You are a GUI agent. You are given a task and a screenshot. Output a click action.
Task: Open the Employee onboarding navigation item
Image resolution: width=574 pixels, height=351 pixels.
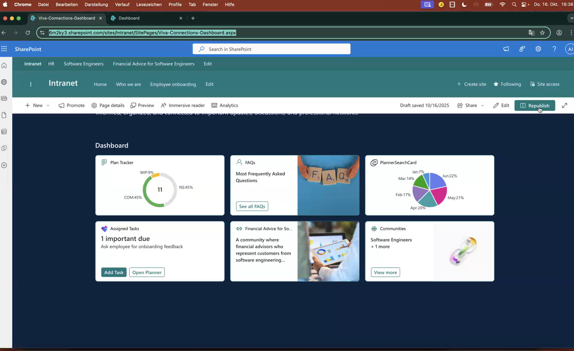click(x=173, y=84)
